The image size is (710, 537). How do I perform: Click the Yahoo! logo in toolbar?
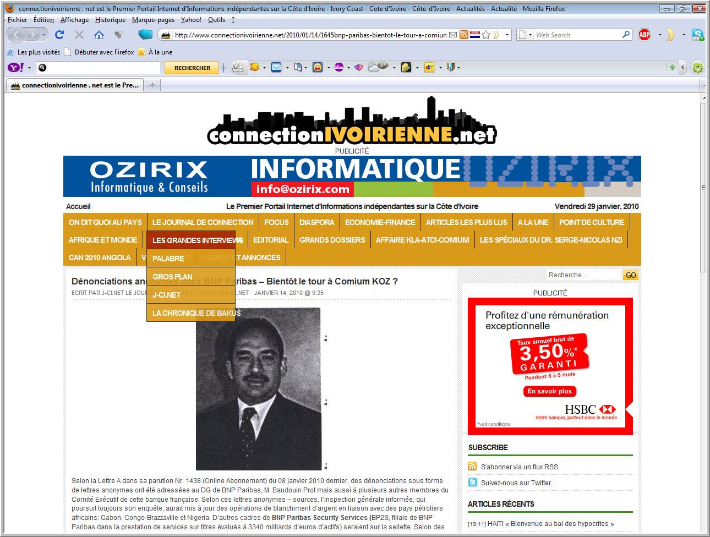tap(15, 67)
